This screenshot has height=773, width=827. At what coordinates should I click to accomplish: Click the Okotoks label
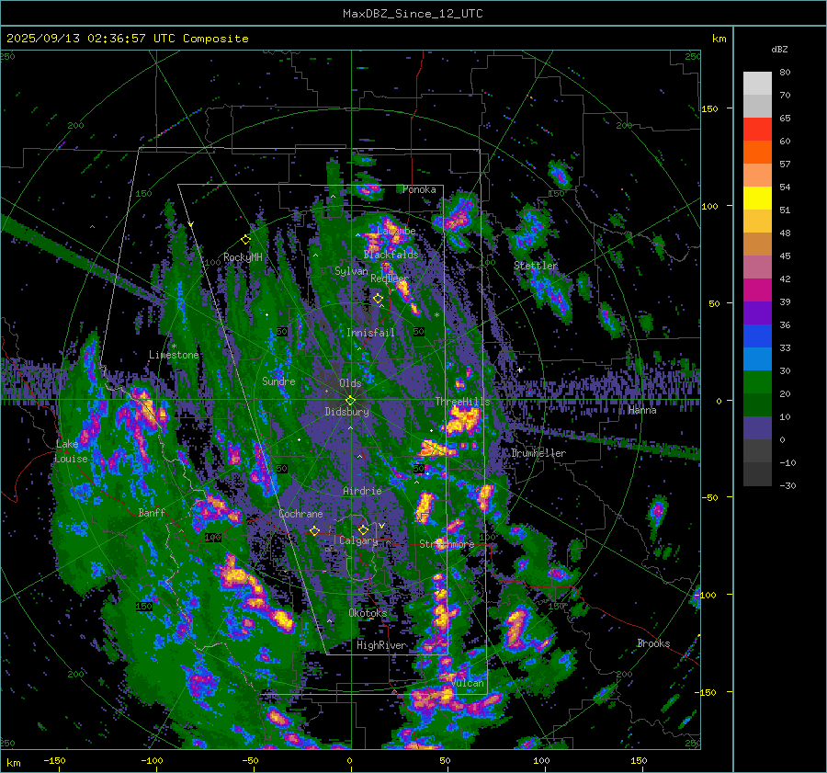[368, 613]
